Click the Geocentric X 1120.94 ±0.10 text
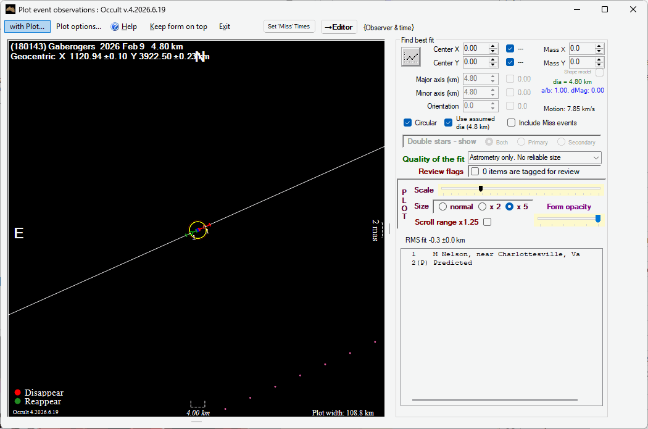Screen dimensions: 648x429 69,57
